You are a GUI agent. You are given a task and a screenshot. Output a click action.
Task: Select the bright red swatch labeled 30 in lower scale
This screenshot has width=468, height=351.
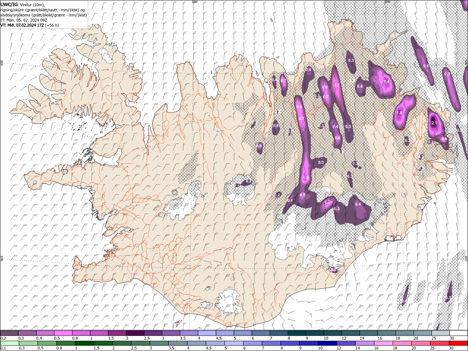pos(458,343)
